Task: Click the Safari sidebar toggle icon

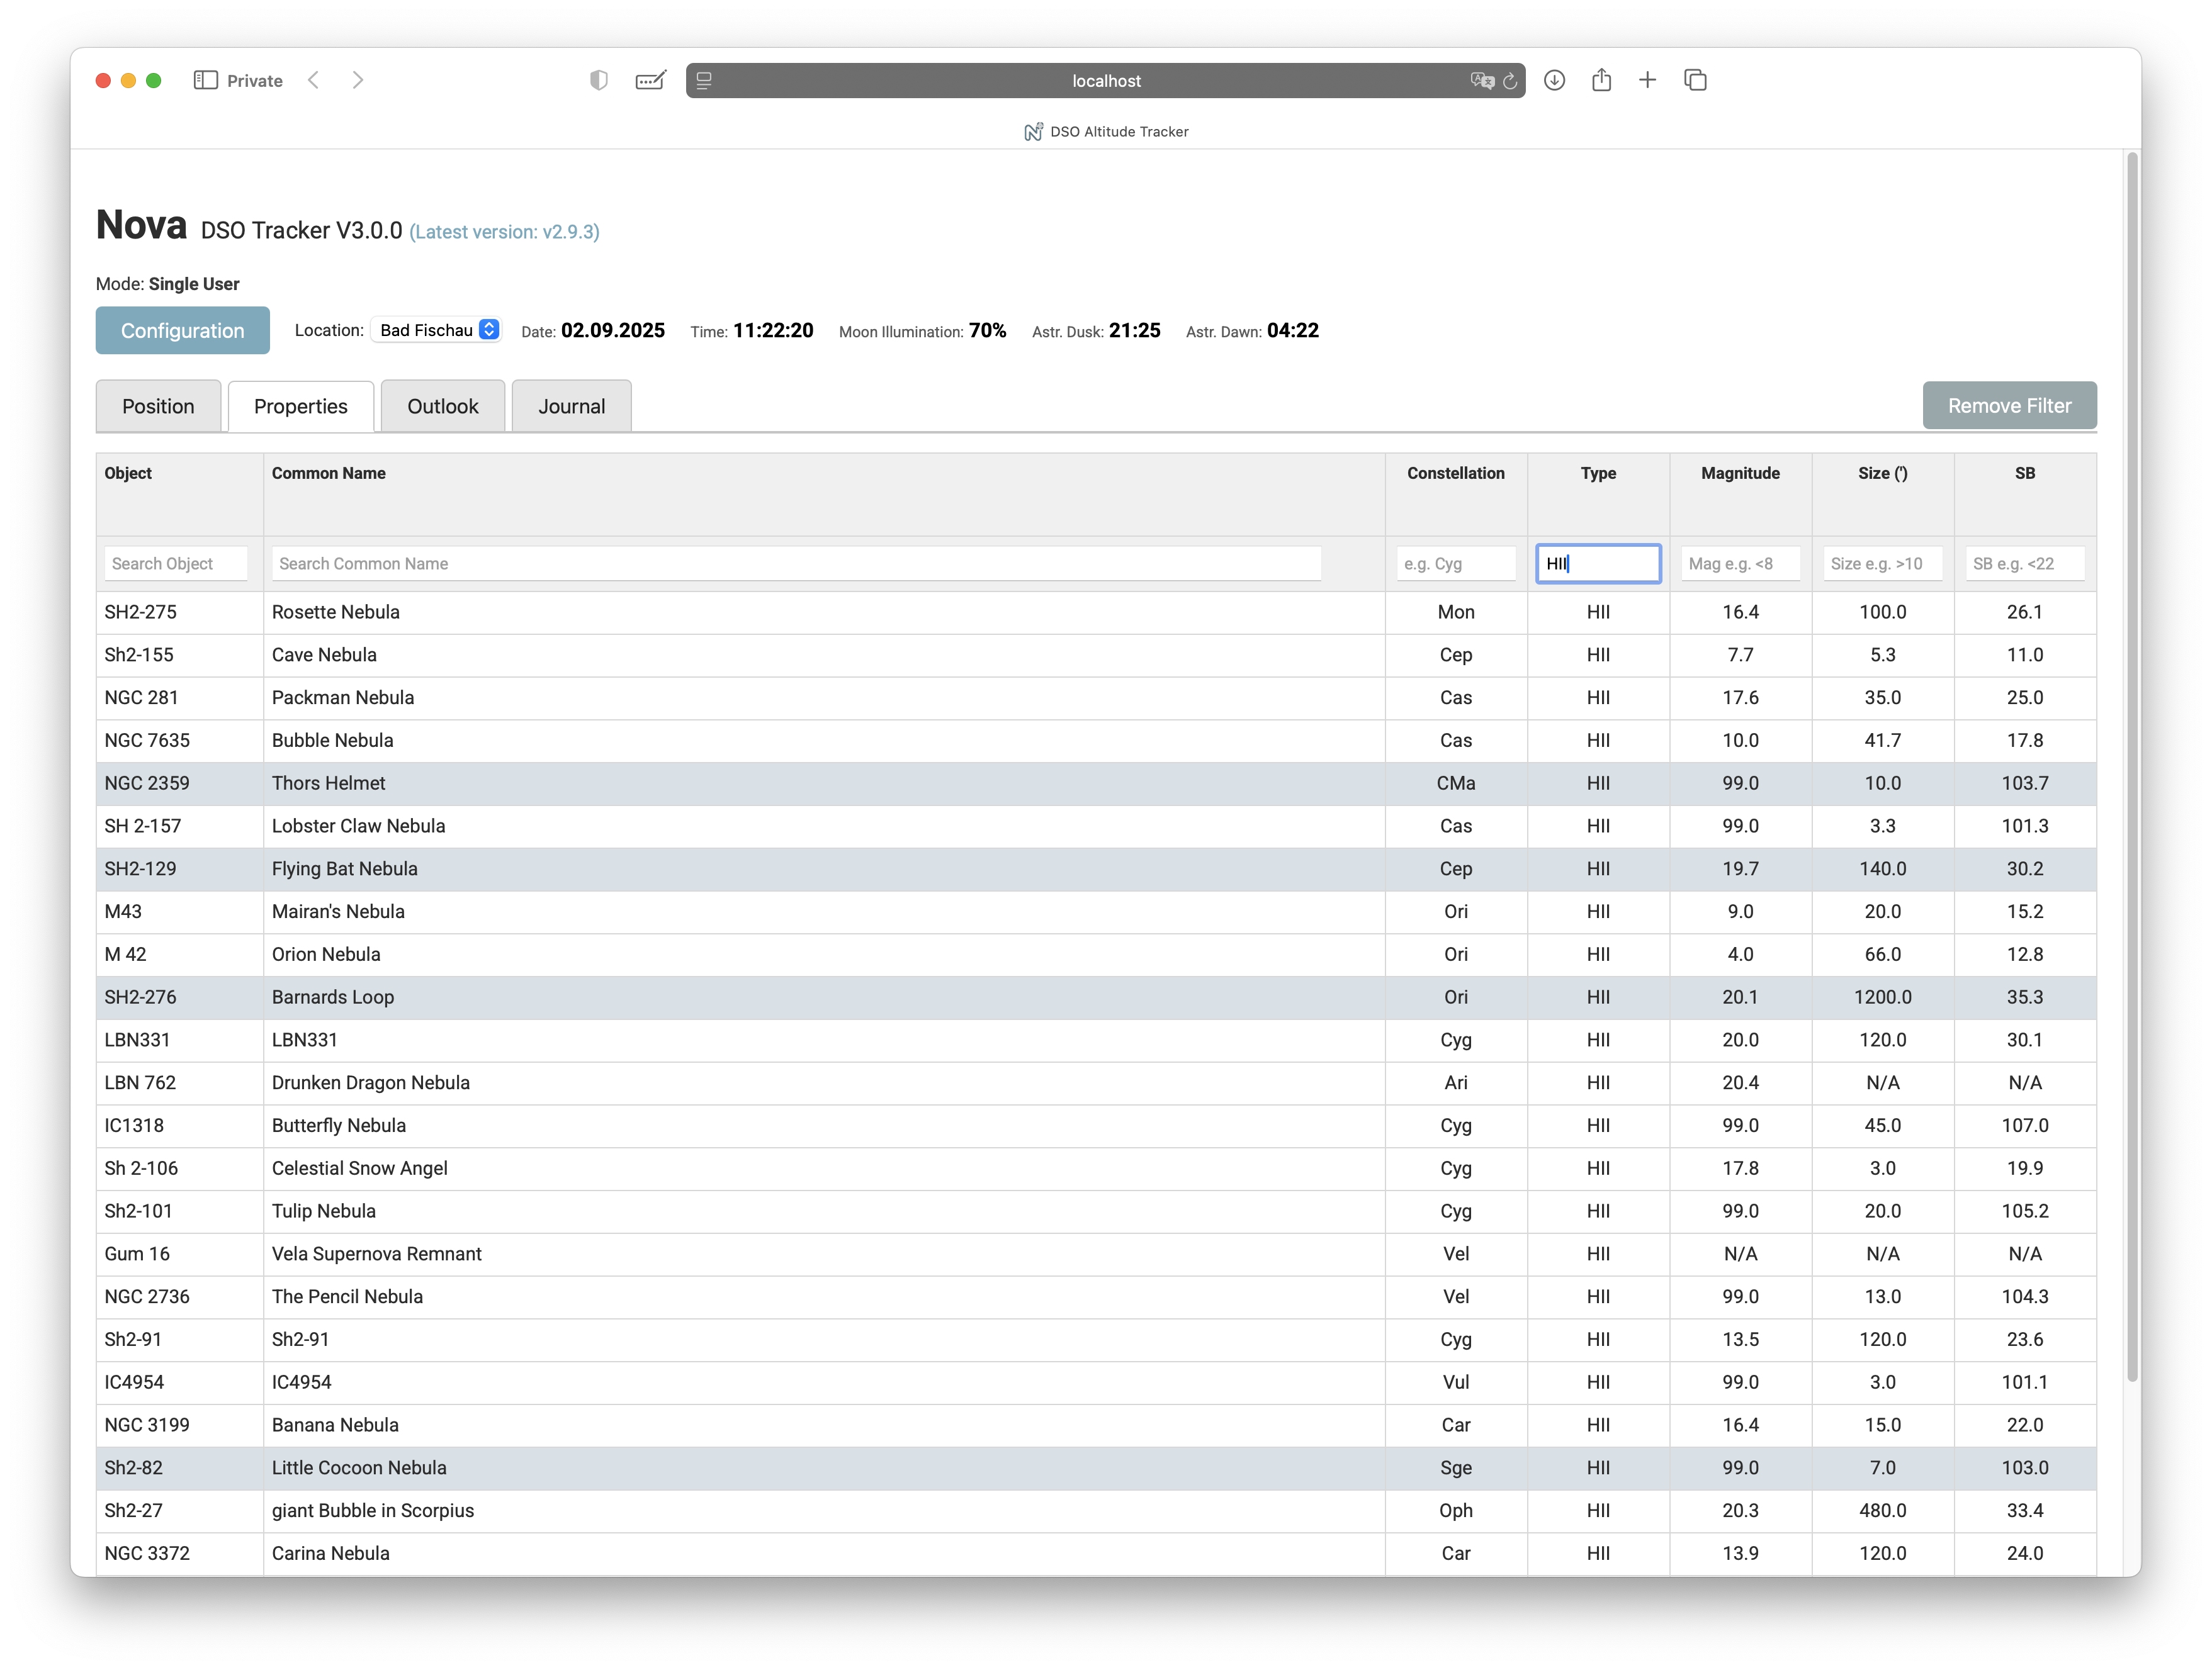Action: click(x=205, y=80)
